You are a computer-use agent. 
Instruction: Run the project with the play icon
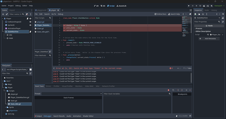[189, 6]
